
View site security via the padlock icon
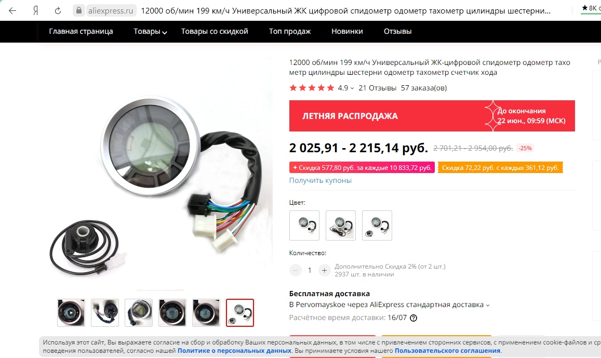tap(78, 10)
